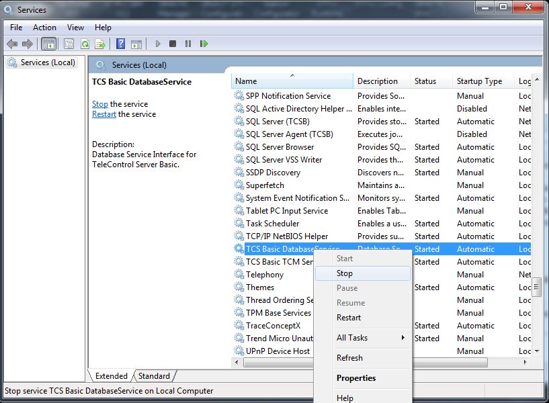Image resolution: width=549 pixels, height=403 pixels.
Task: Open the Help menu in the menu bar
Action: [103, 28]
